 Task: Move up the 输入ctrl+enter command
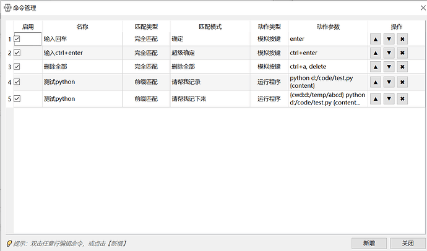(376, 53)
